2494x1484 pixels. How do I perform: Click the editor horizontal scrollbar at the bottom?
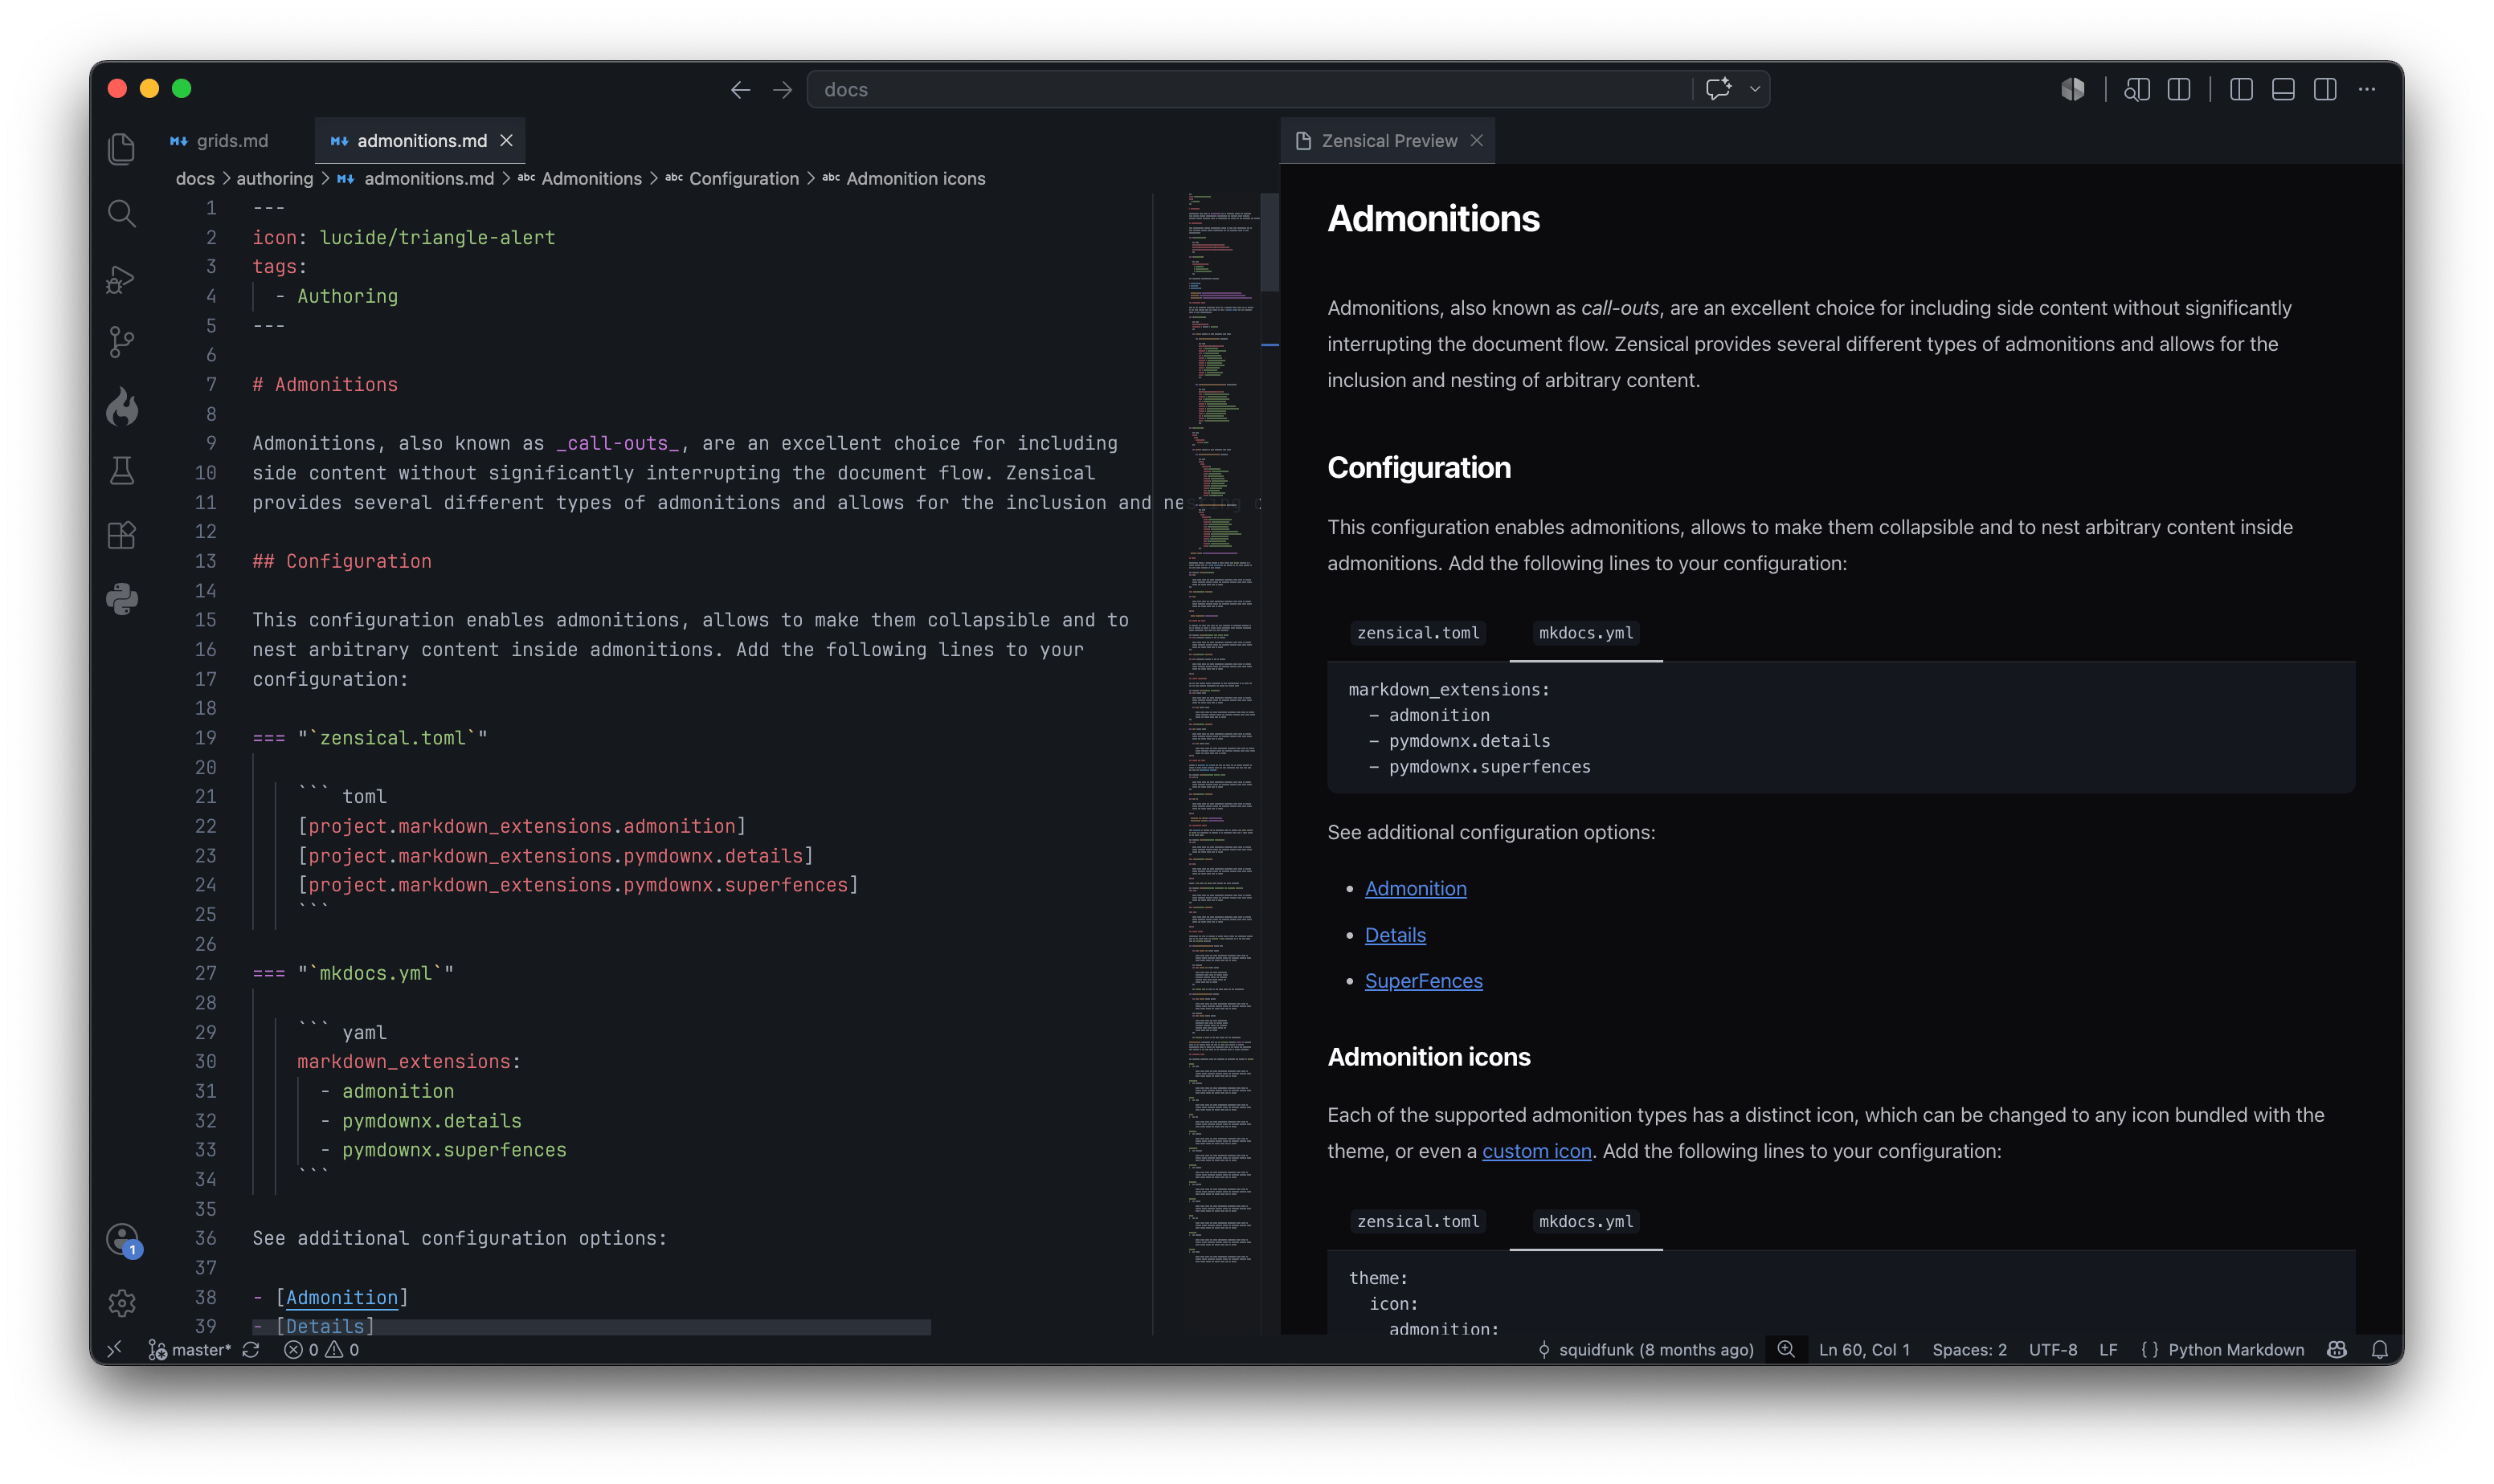[591, 1327]
